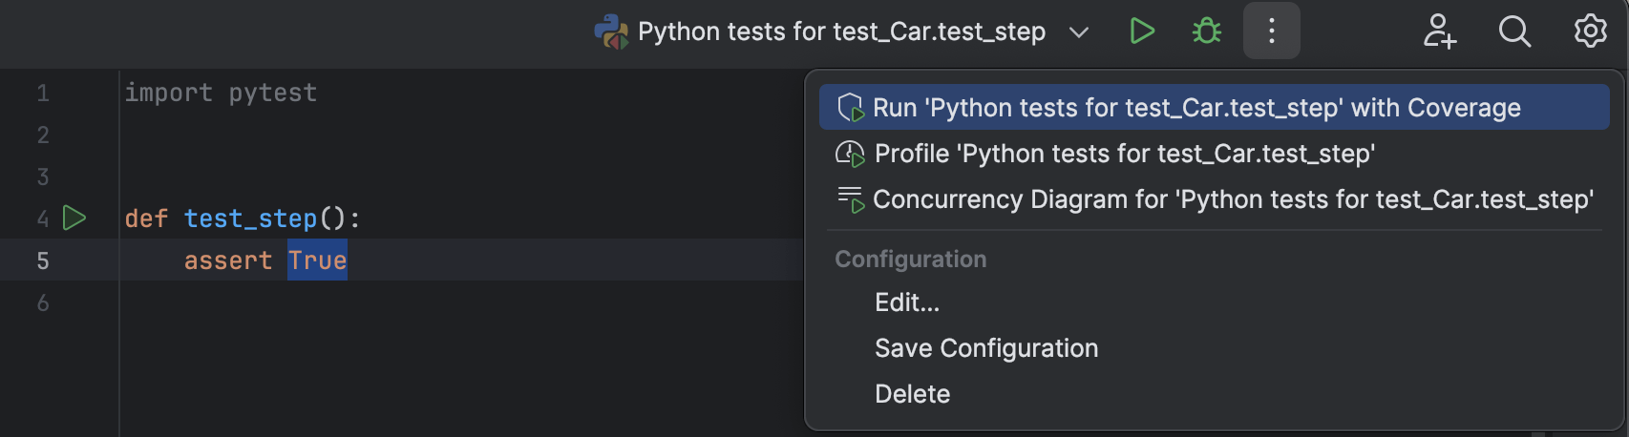Screen dimensions: 1629x437
Task: Click the test_step function name
Action: 250,218
